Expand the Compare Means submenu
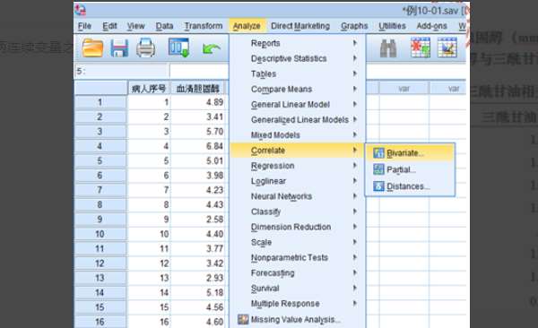Screen dimensions: 538x328 [297, 90]
